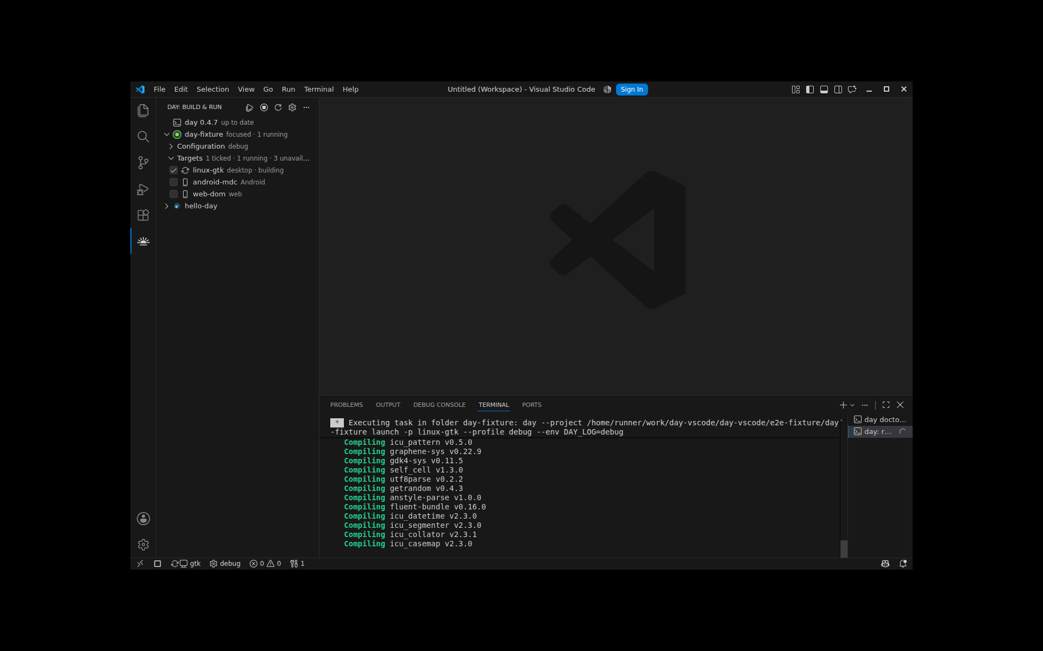Open the Extensions view icon
The width and height of the screenshot is (1043, 651).
pyautogui.click(x=143, y=215)
